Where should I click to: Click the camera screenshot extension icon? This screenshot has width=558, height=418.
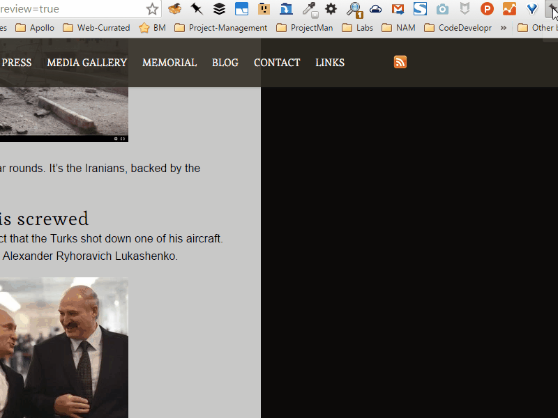(x=442, y=9)
